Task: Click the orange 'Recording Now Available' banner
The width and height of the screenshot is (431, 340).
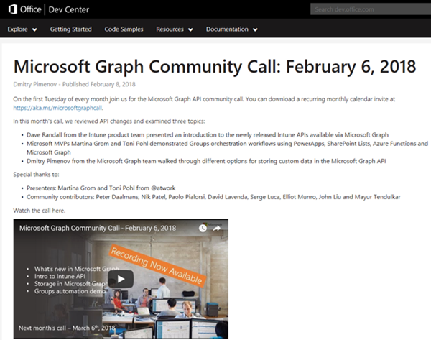Action: click(x=157, y=266)
